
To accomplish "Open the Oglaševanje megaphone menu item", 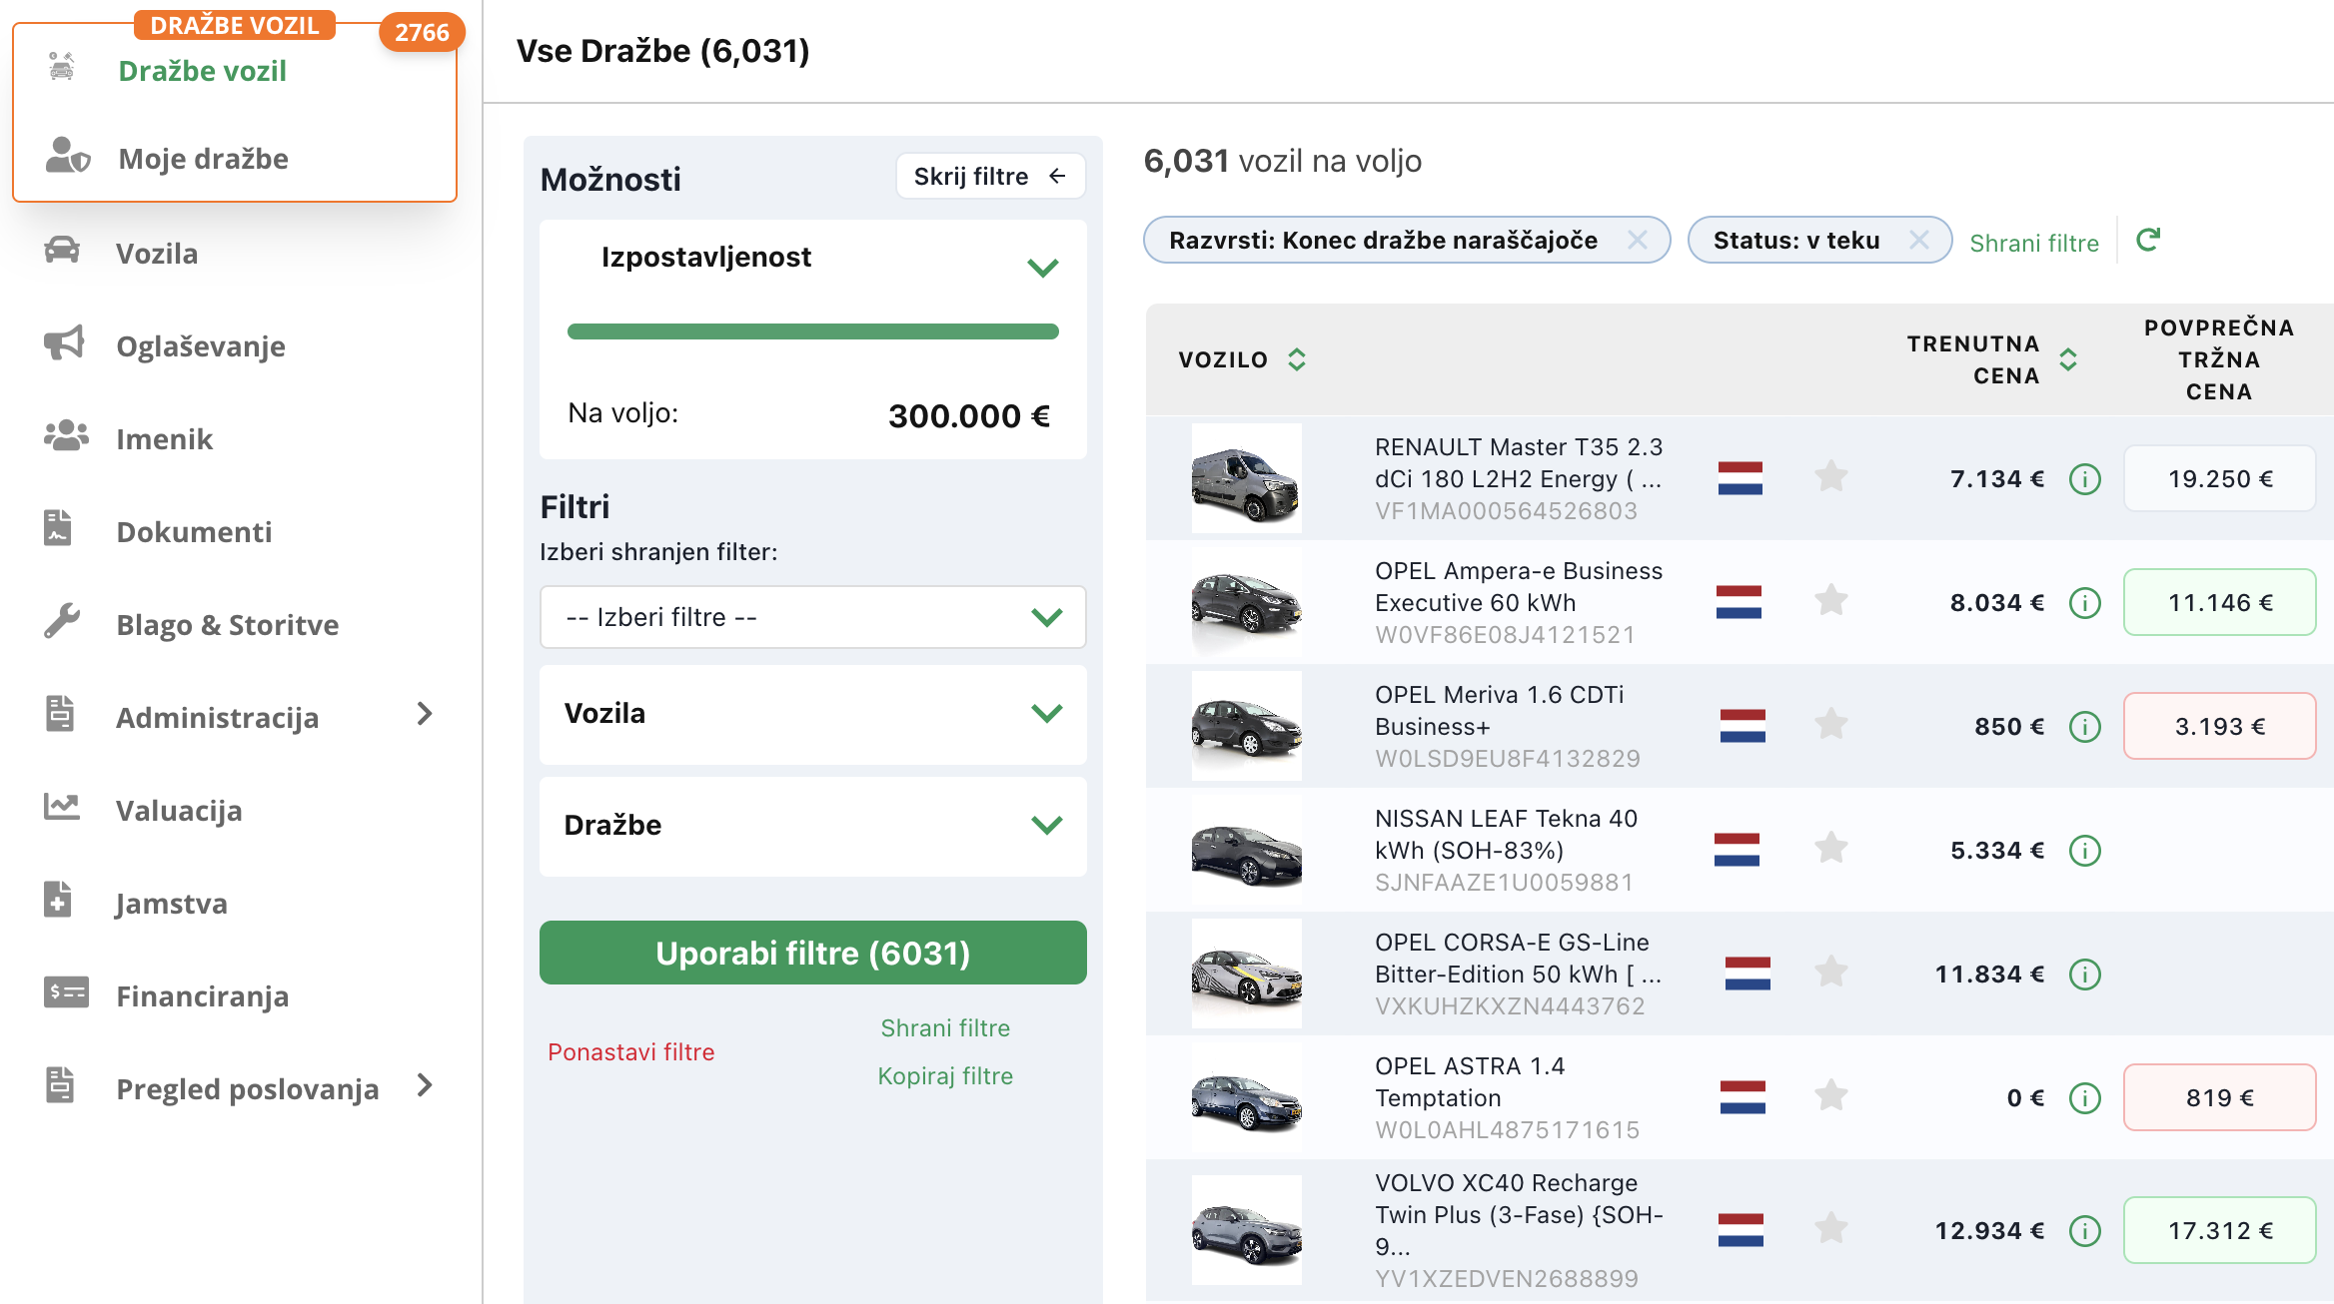I will click(200, 345).
